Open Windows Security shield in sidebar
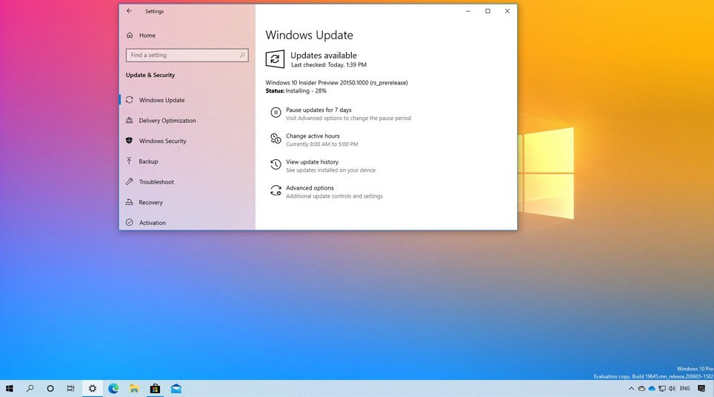Viewport: 714px width, 397px height. [130, 141]
